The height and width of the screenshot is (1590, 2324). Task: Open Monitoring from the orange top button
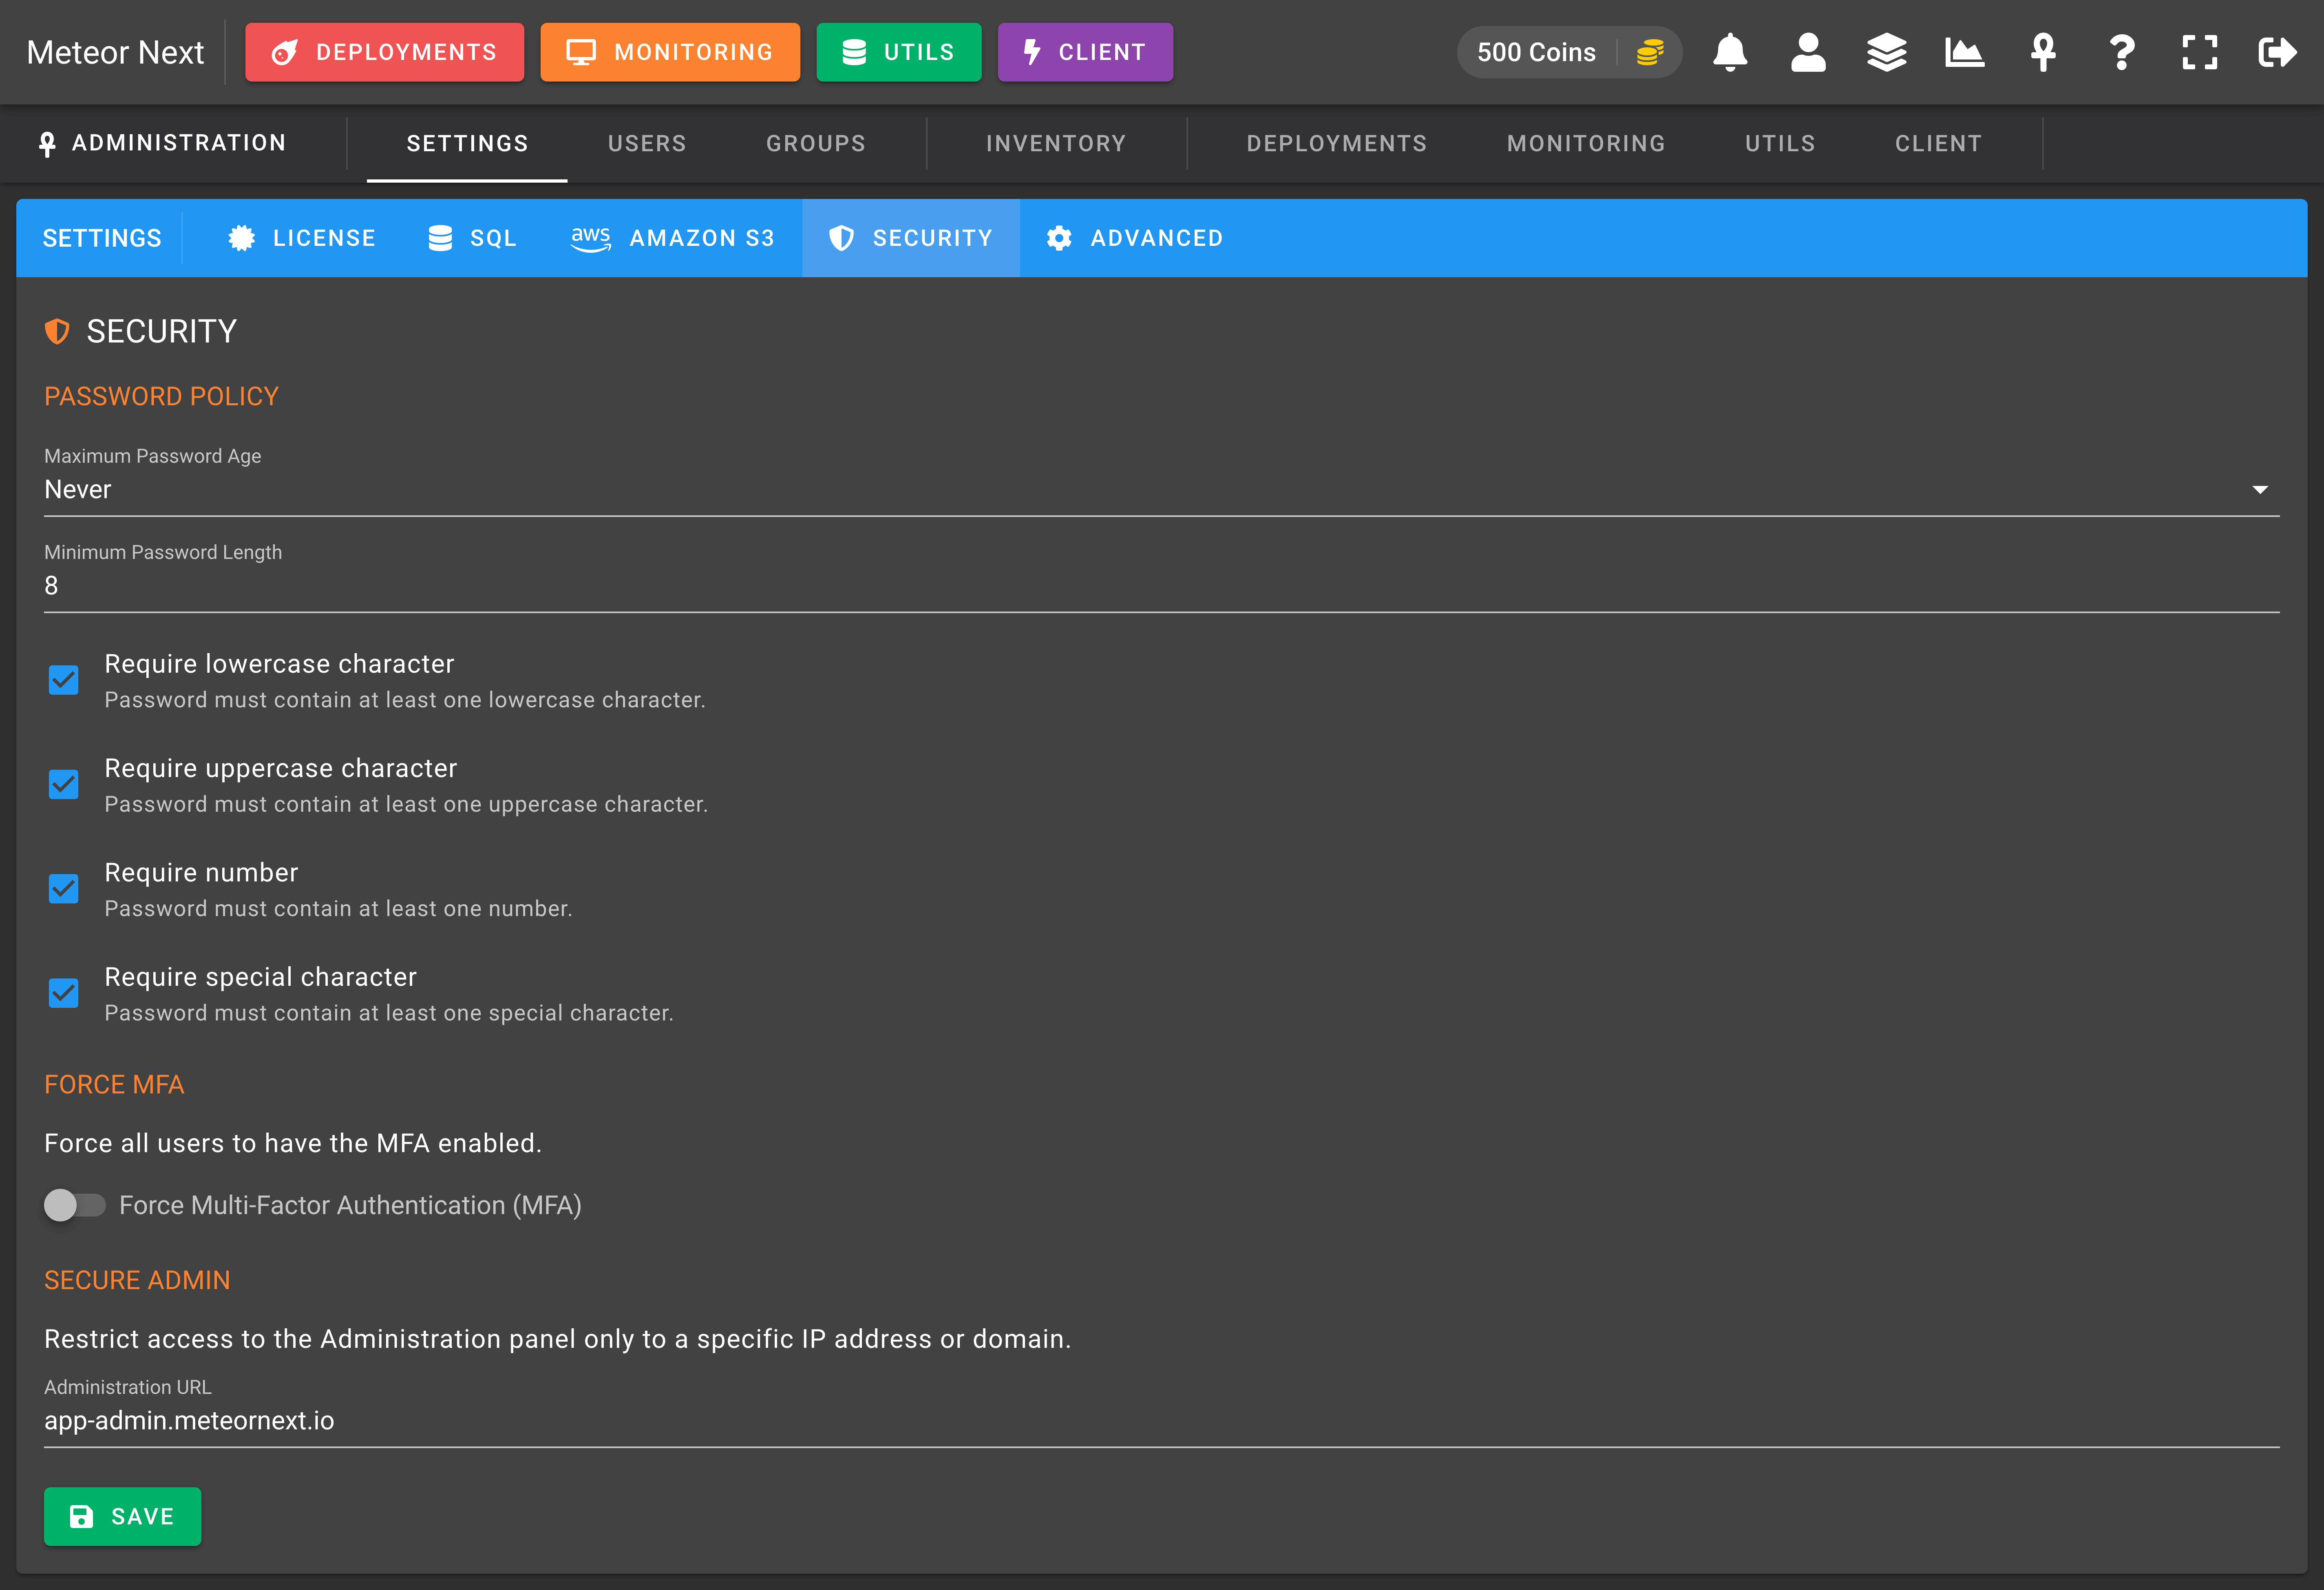click(670, 52)
